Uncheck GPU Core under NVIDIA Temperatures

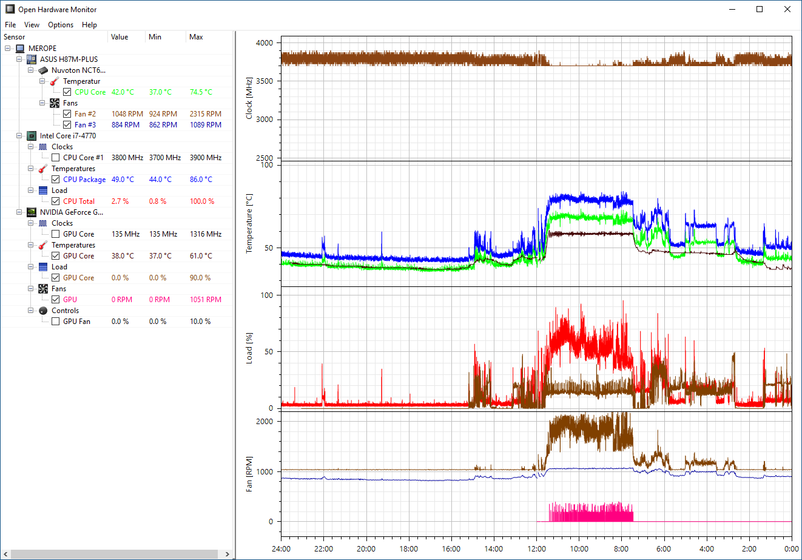click(55, 256)
